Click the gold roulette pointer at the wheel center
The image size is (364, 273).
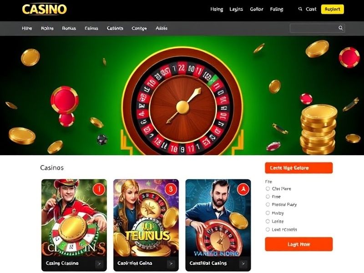coord(183,106)
